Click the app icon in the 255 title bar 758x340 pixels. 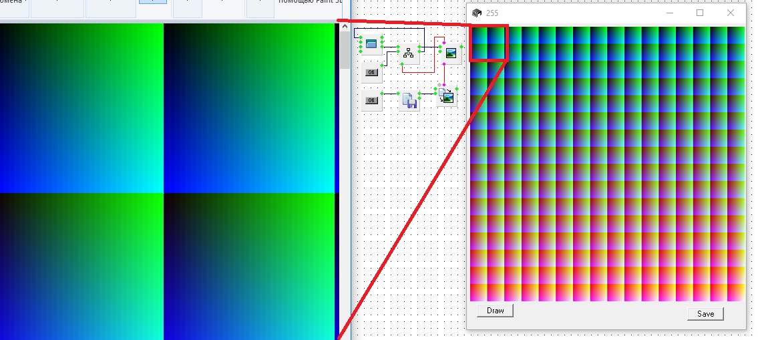[476, 13]
